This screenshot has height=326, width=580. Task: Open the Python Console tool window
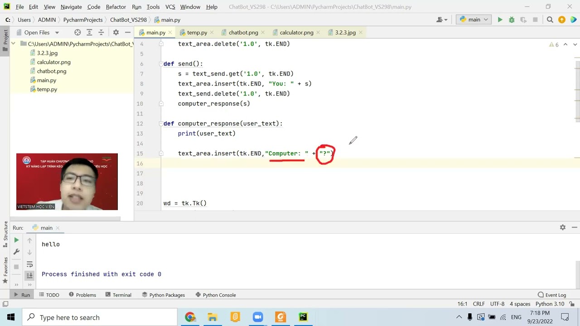point(215,295)
